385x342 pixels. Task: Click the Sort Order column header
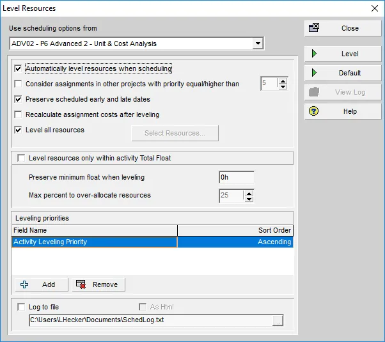pyautogui.click(x=235, y=230)
